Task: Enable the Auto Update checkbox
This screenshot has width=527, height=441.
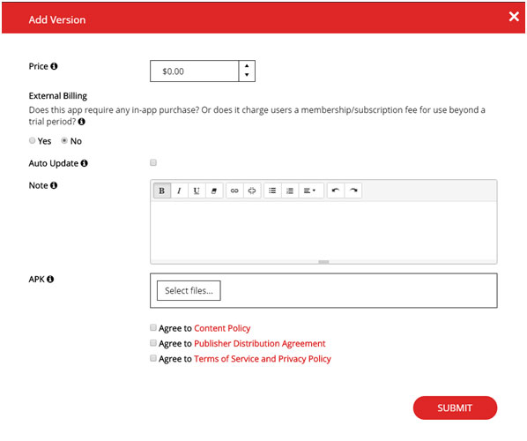Action: point(153,162)
